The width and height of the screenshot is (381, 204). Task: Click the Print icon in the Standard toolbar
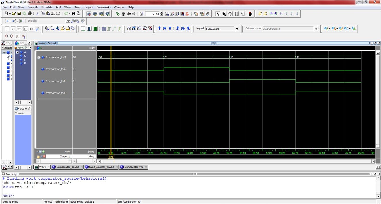[x=29, y=14]
